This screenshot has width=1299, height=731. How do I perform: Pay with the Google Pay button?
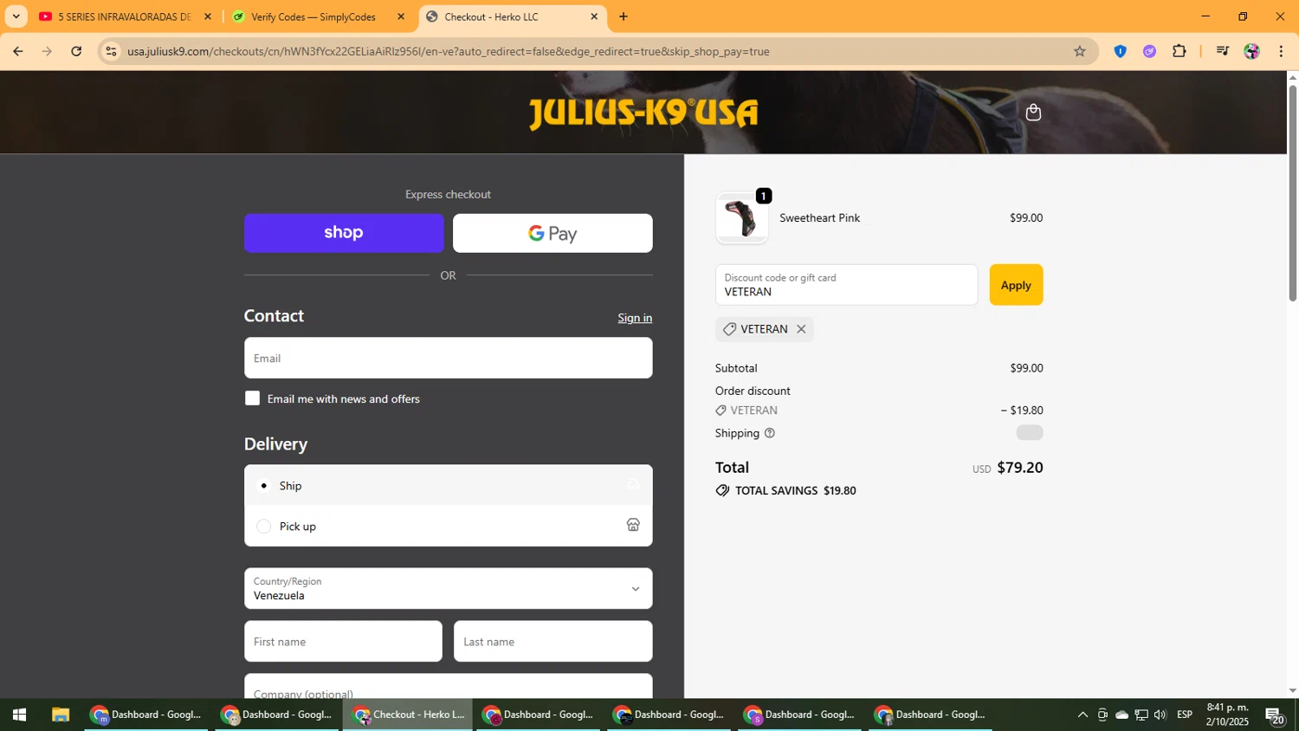553,233
